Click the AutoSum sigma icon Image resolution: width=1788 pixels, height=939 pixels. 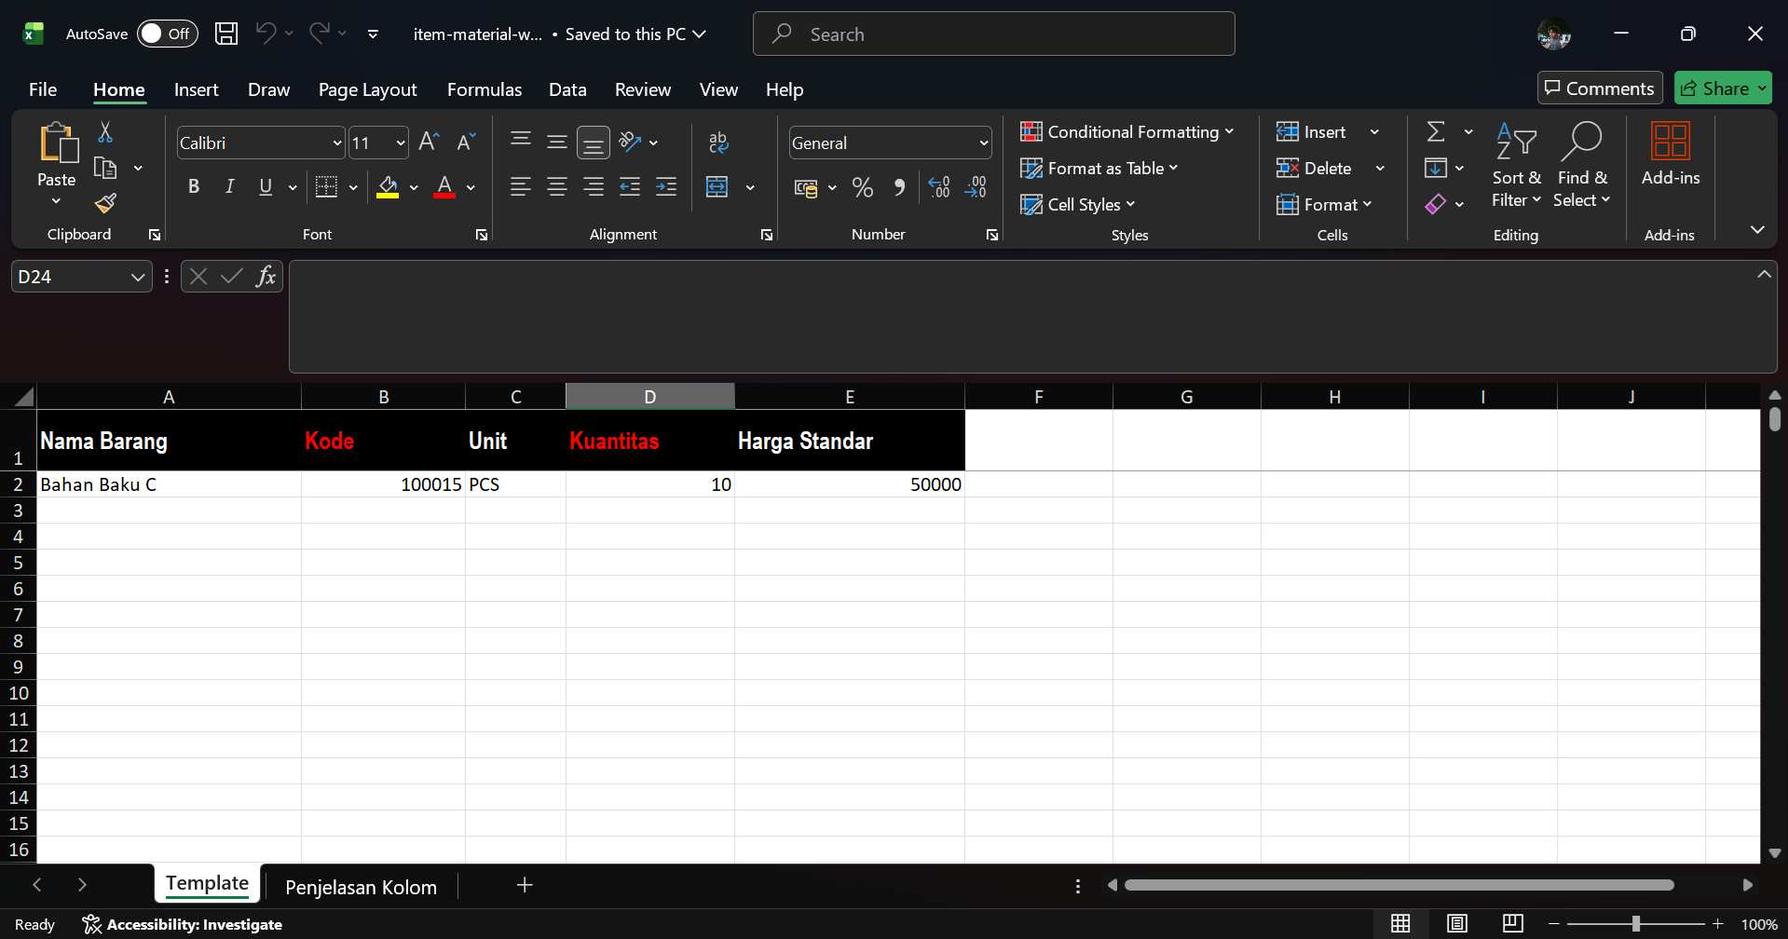pyautogui.click(x=1436, y=132)
